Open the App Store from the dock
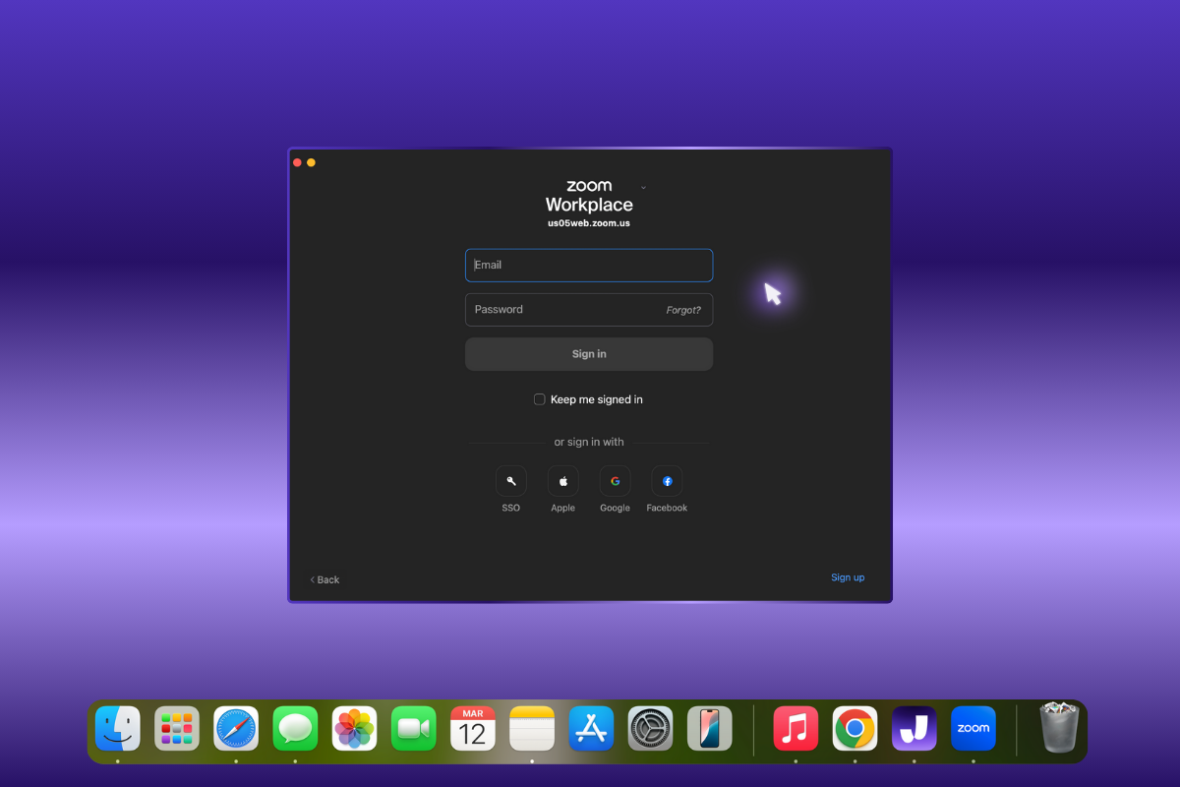1180x787 pixels. coord(591,729)
